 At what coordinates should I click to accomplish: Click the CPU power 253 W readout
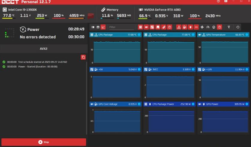pos(42,16)
